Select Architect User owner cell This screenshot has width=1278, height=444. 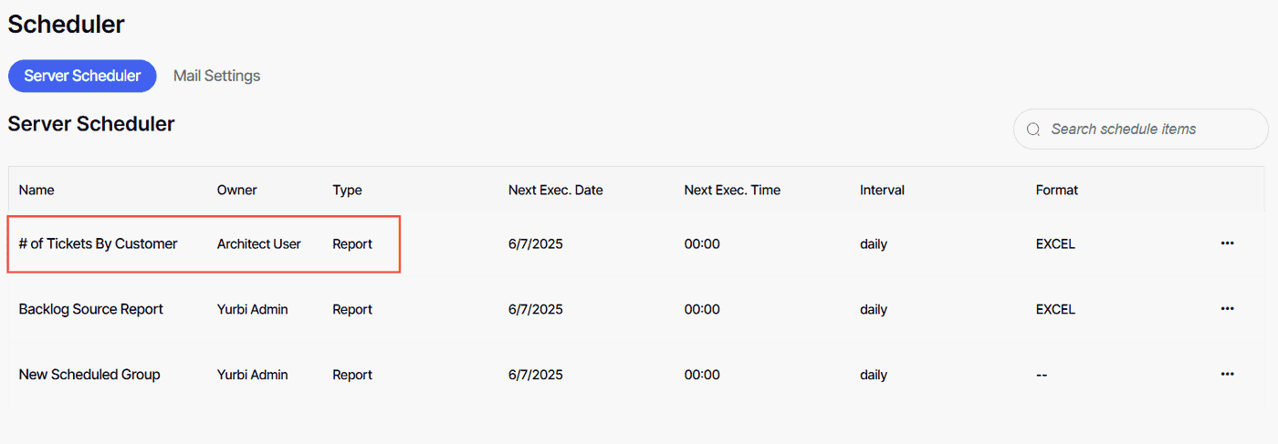coord(259,243)
